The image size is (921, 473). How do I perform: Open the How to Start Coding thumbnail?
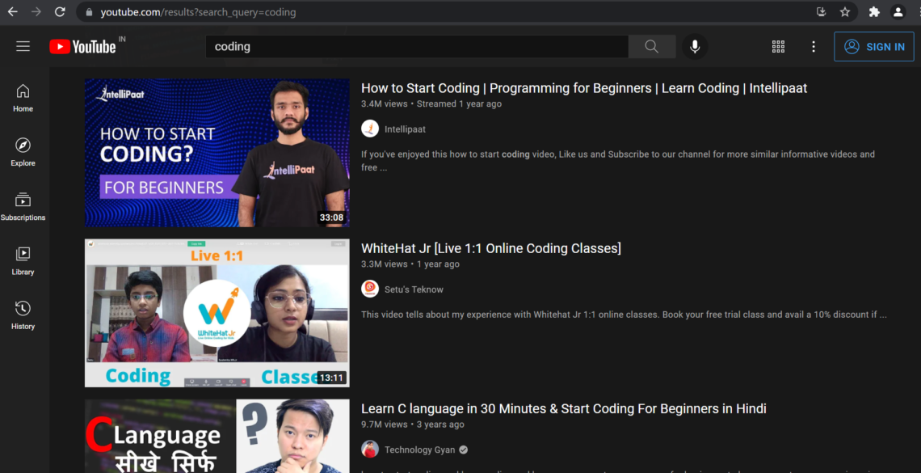pyautogui.click(x=217, y=152)
